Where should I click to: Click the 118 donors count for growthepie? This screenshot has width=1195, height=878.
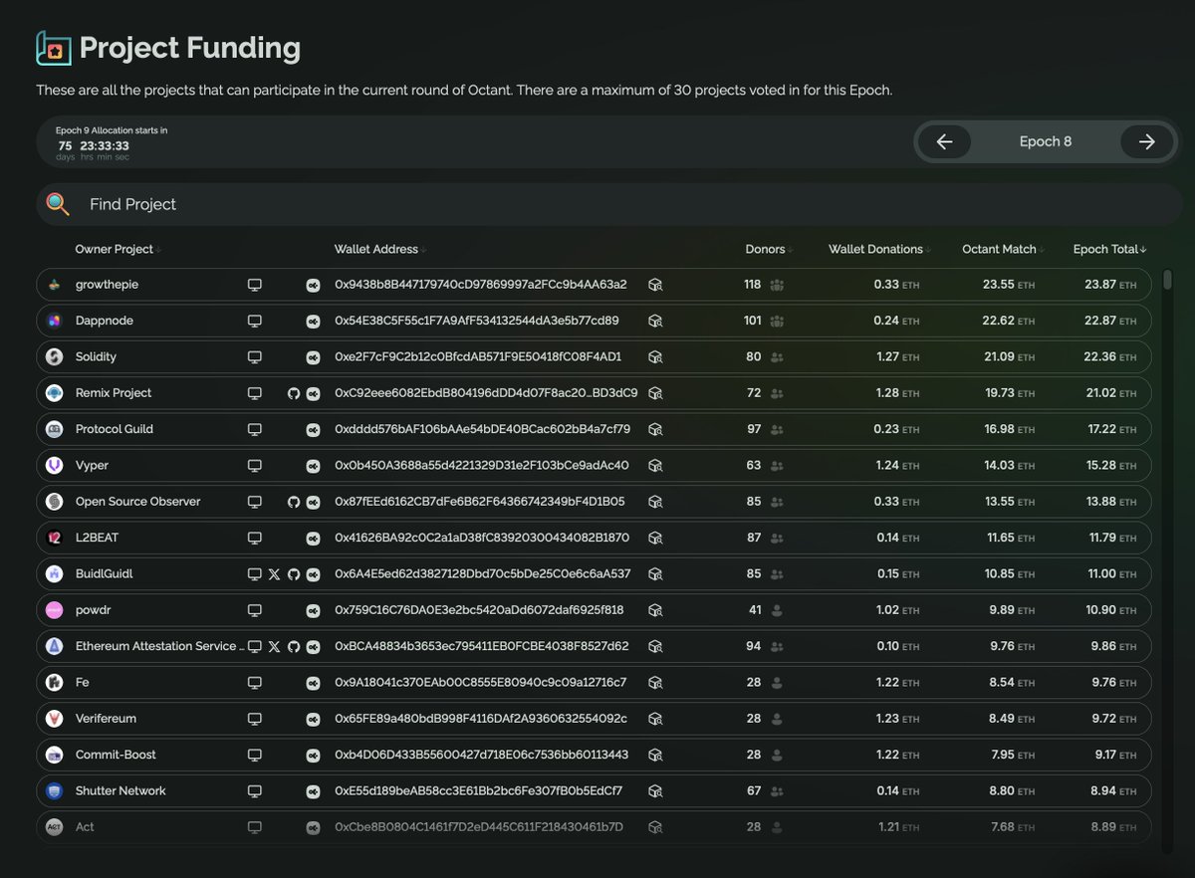tap(753, 285)
